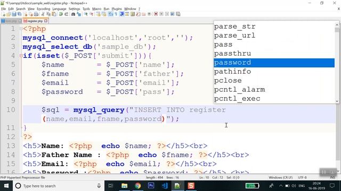Close the register.php tab
Screen dimensions: 341x191
pos(46,21)
